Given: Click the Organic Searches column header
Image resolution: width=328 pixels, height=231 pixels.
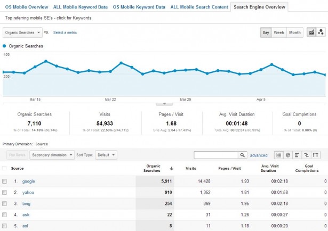Looking at the screenshot, I should point(153,168).
